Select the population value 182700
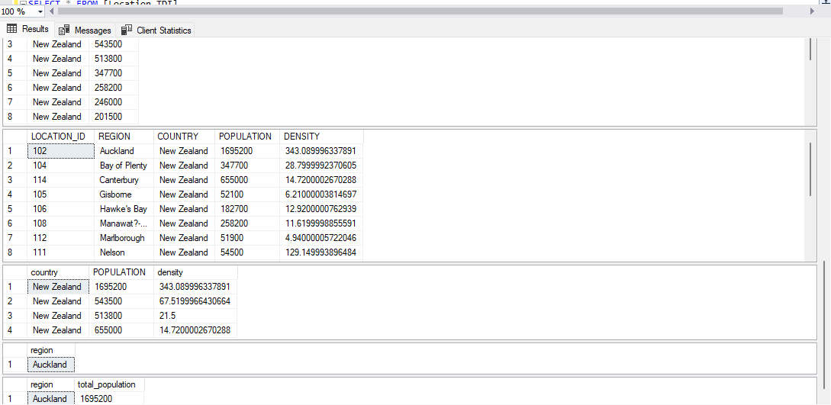This screenshot has height=405, width=831. [x=247, y=208]
